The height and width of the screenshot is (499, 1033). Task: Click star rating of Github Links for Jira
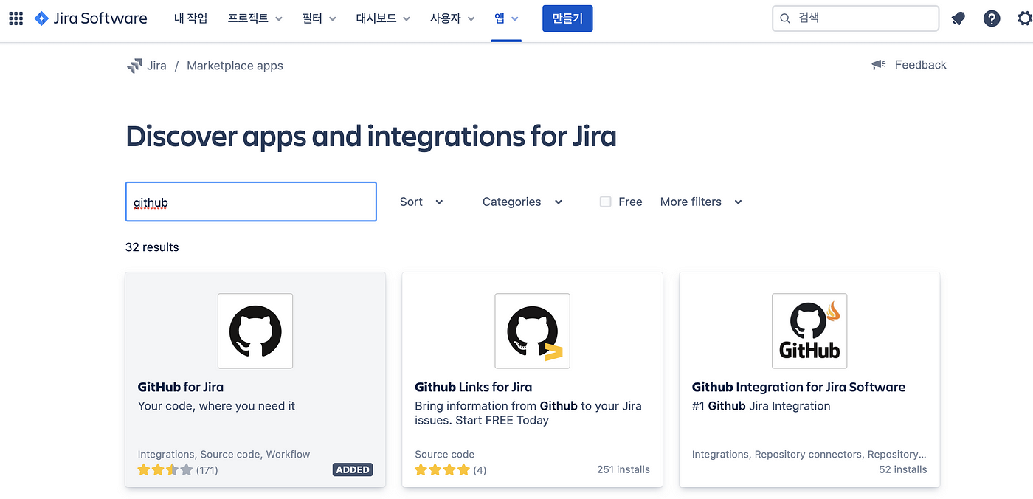(442, 469)
